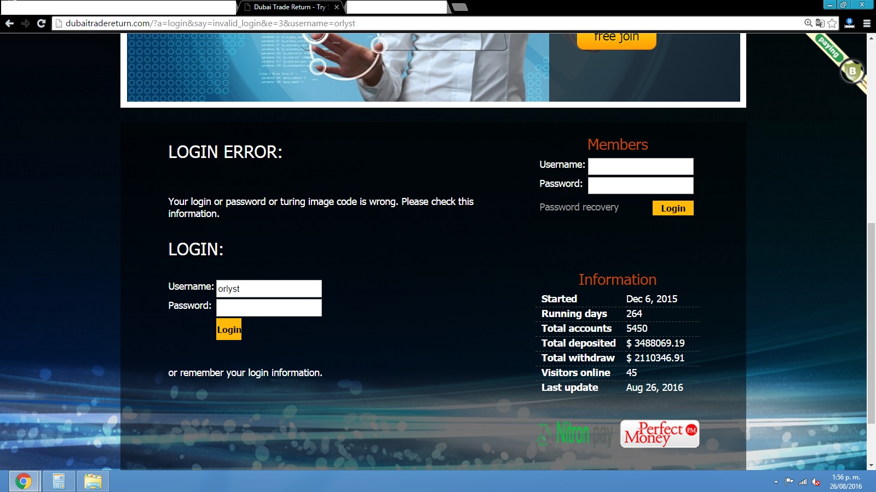
Task: Click the Alexa extension icon in toolbar
Action: click(849, 23)
